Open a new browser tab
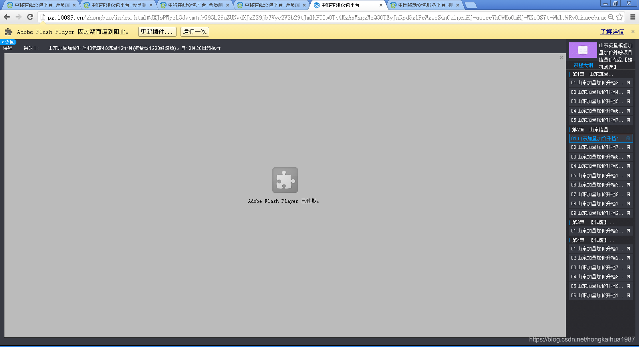The width and height of the screenshot is (639, 347). click(470, 5)
